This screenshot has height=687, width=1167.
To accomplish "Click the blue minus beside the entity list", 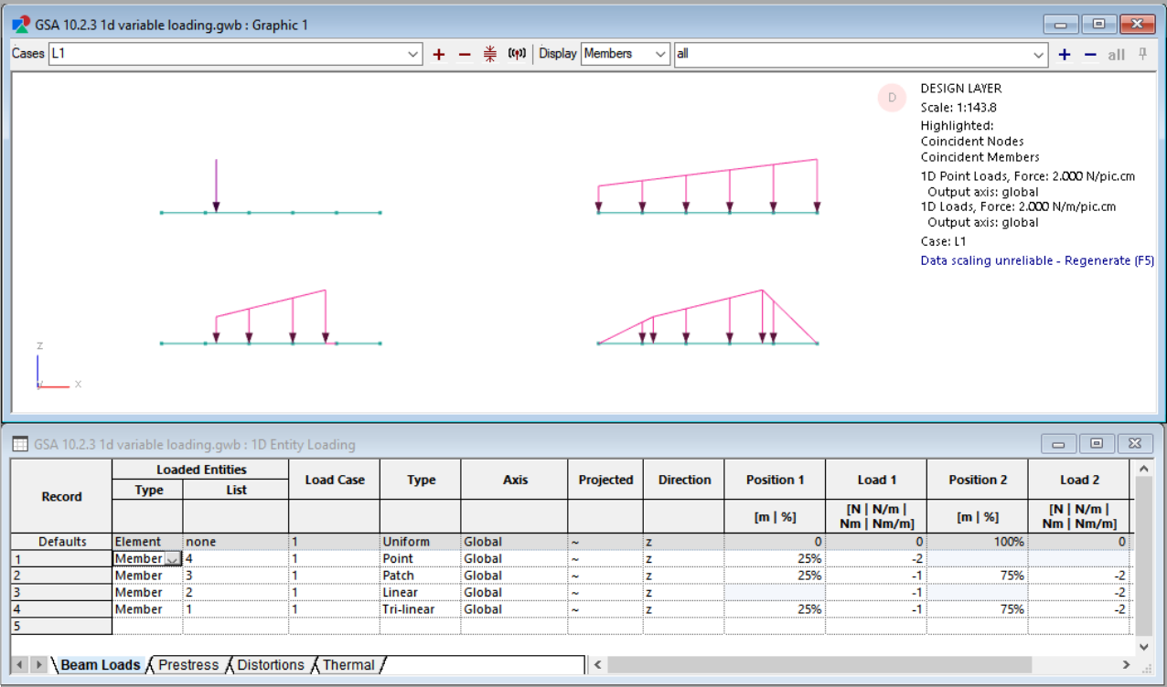I will (1089, 54).
